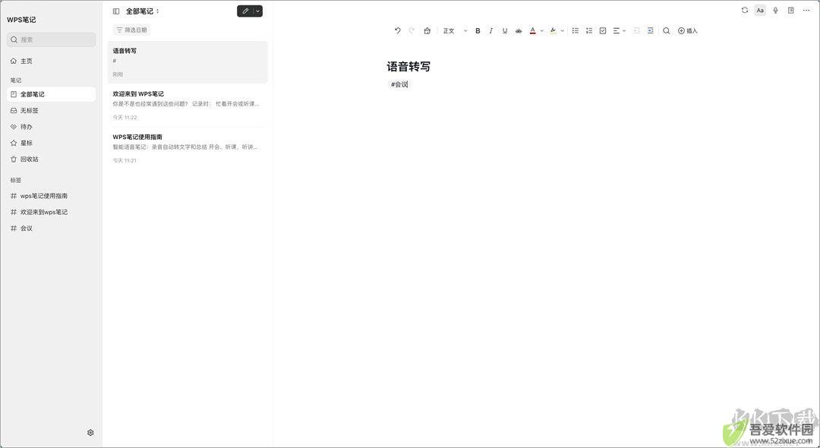Toggle the sidebar with the panel icon

click(x=116, y=11)
